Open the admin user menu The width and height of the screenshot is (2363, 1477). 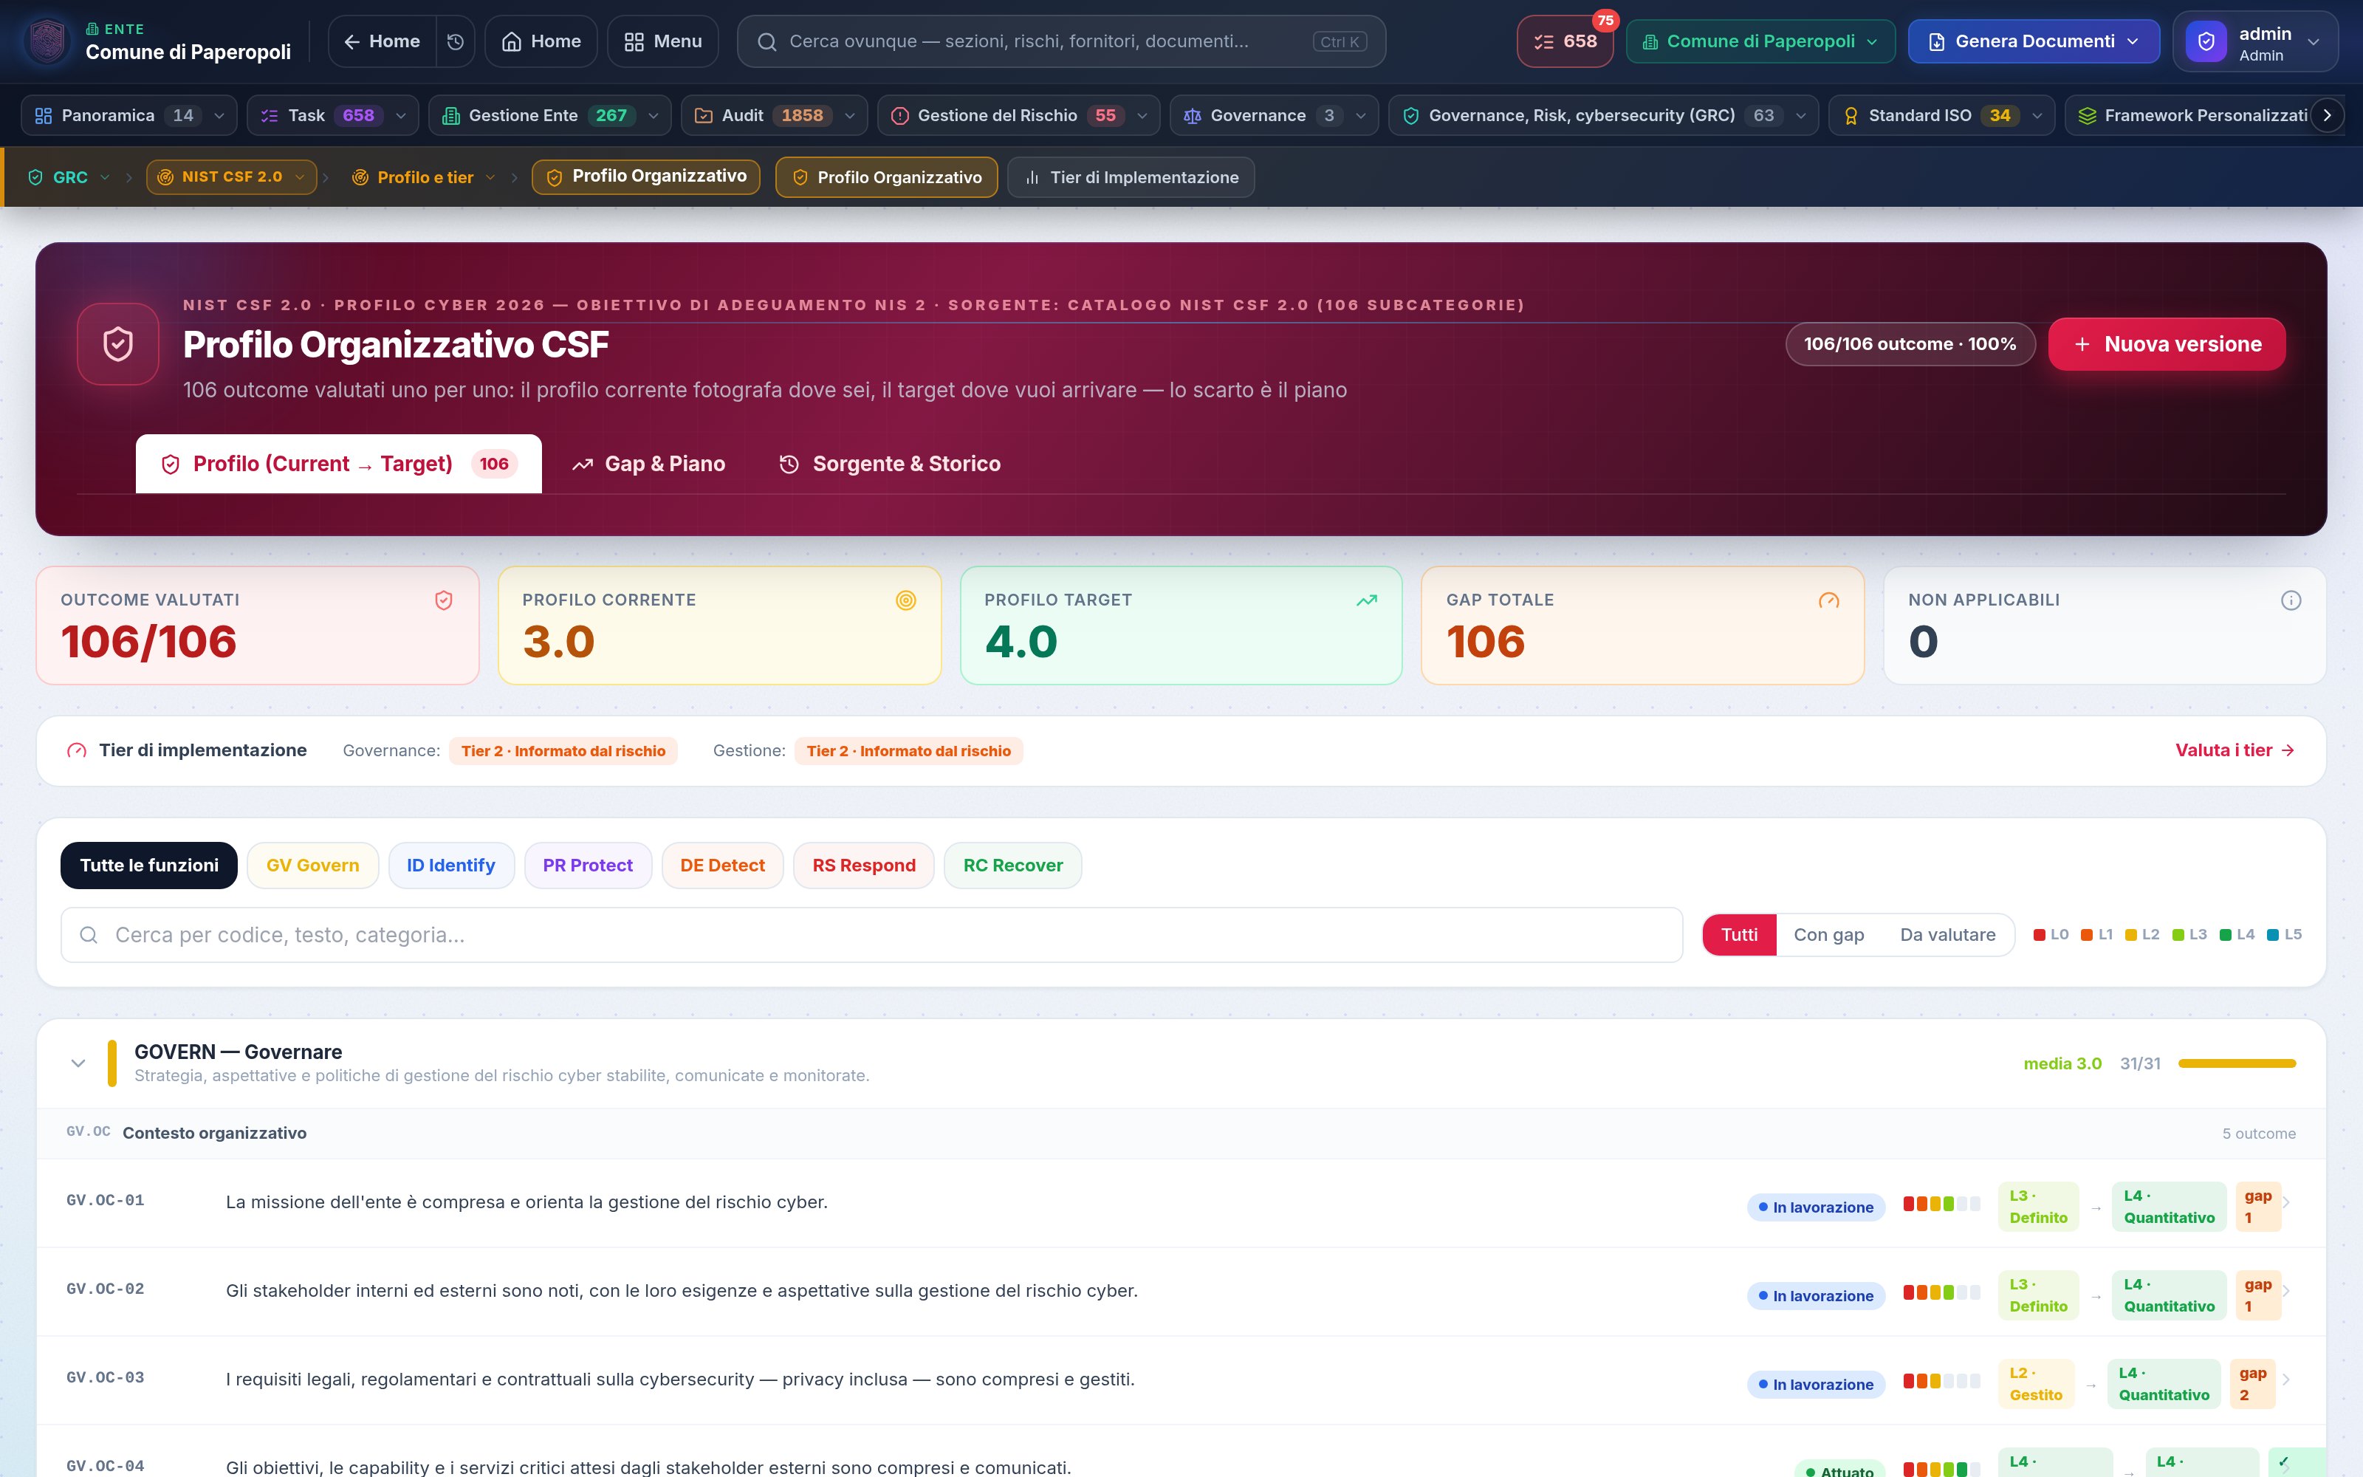(2256, 41)
